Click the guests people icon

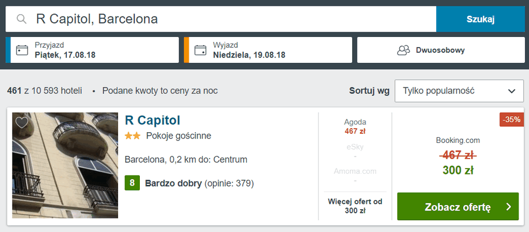[x=403, y=51]
